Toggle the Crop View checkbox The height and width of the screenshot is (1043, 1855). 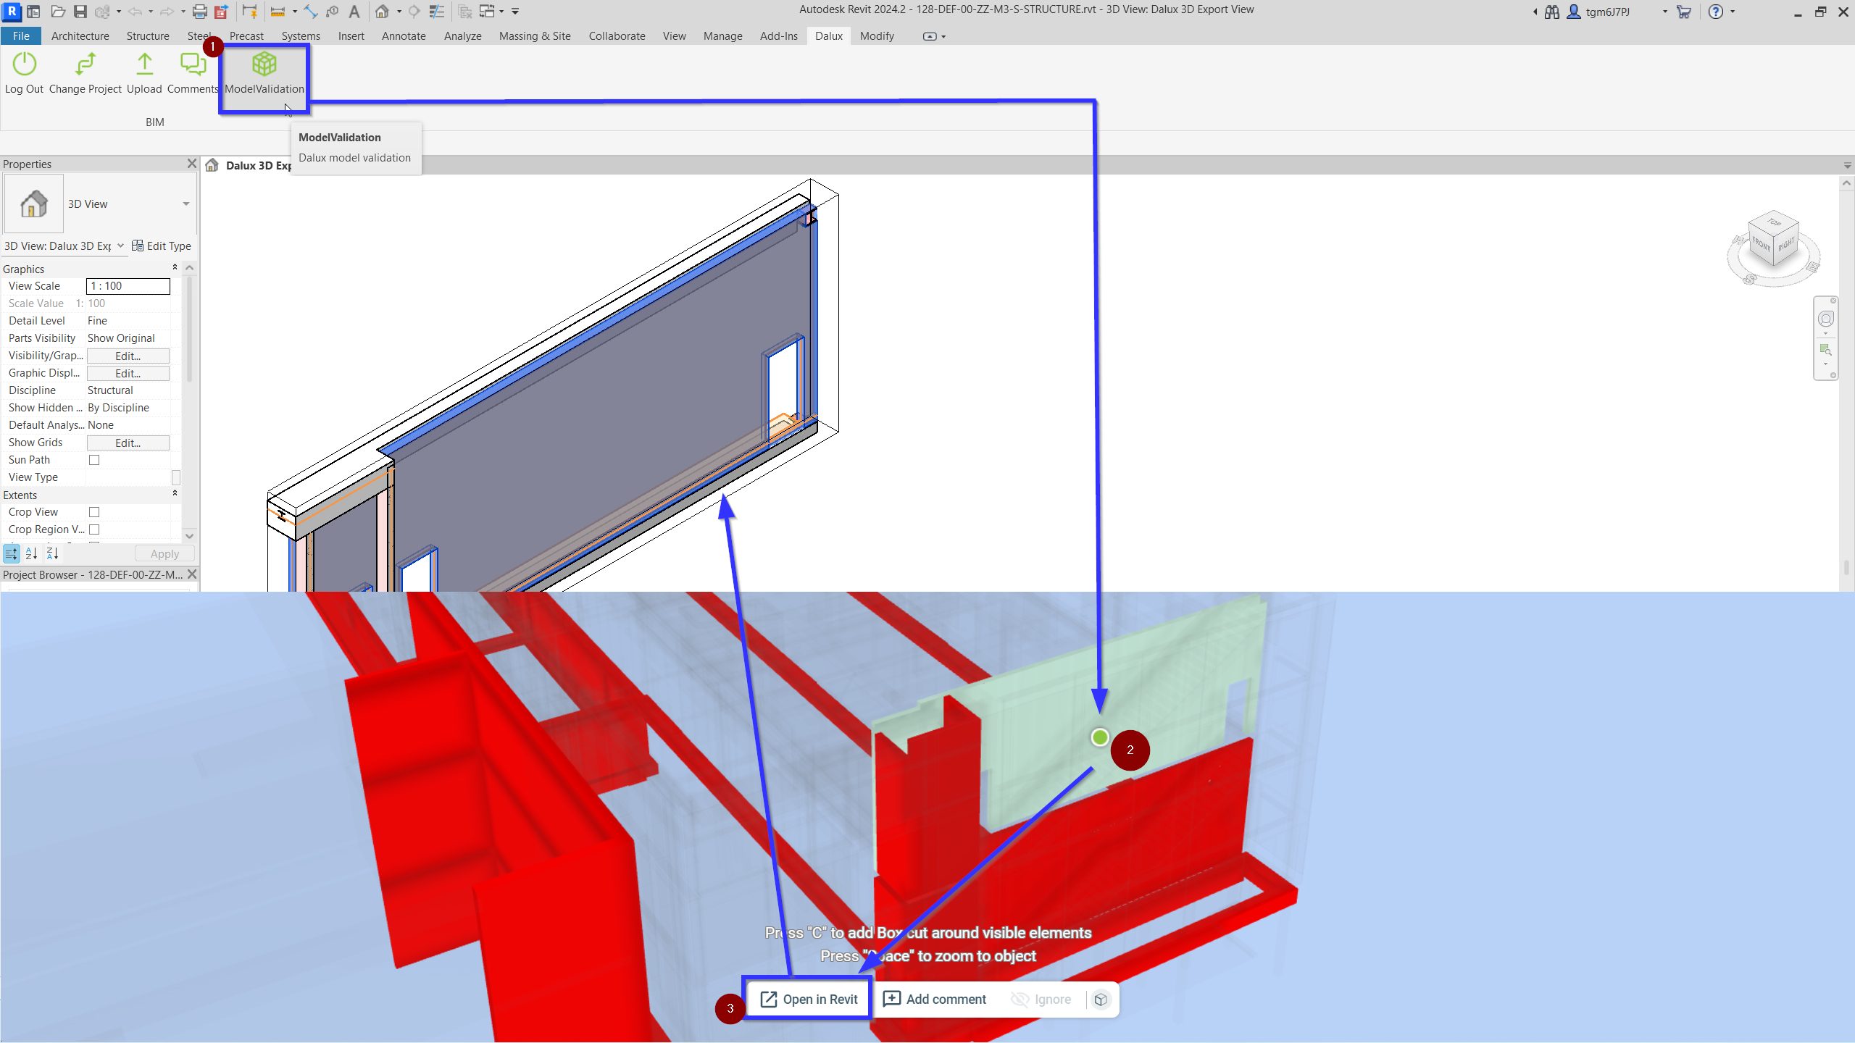(94, 512)
